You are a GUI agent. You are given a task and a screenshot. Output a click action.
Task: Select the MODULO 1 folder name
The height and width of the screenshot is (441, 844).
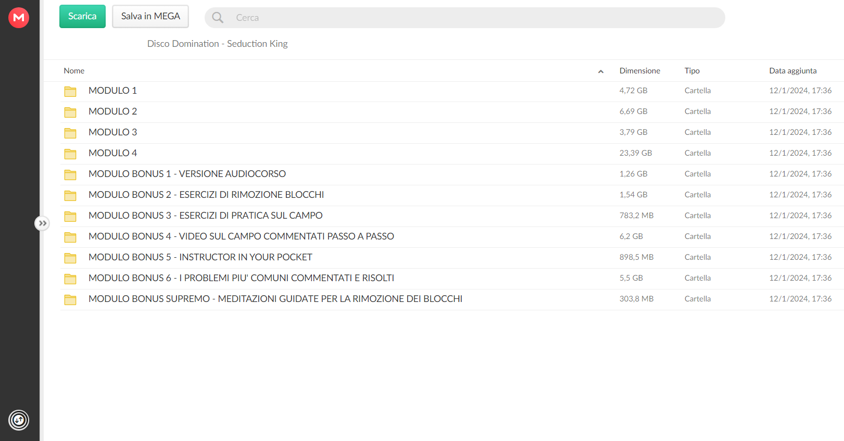pos(112,91)
